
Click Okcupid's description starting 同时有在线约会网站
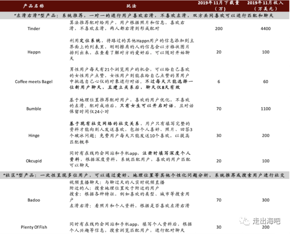pyautogui.click(x=130, y=159)
